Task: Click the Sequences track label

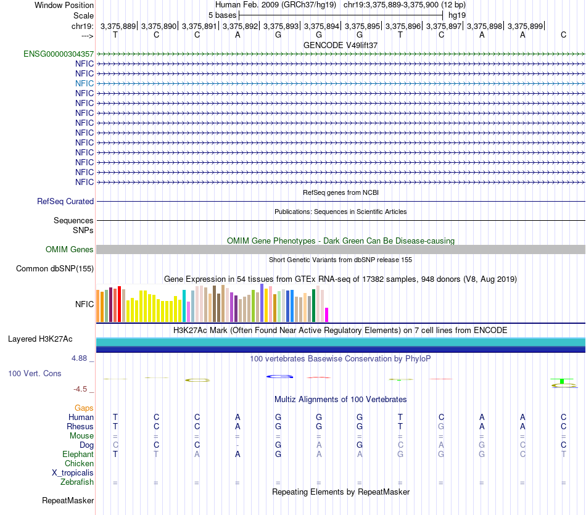Action: (x=73, y=221)
